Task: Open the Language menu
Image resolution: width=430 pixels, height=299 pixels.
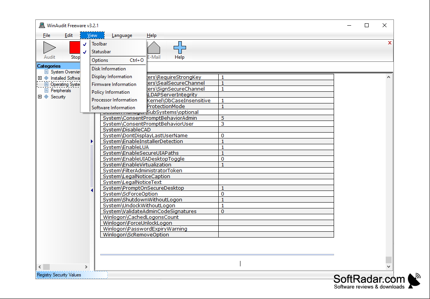Action: (x=122, y=35)
